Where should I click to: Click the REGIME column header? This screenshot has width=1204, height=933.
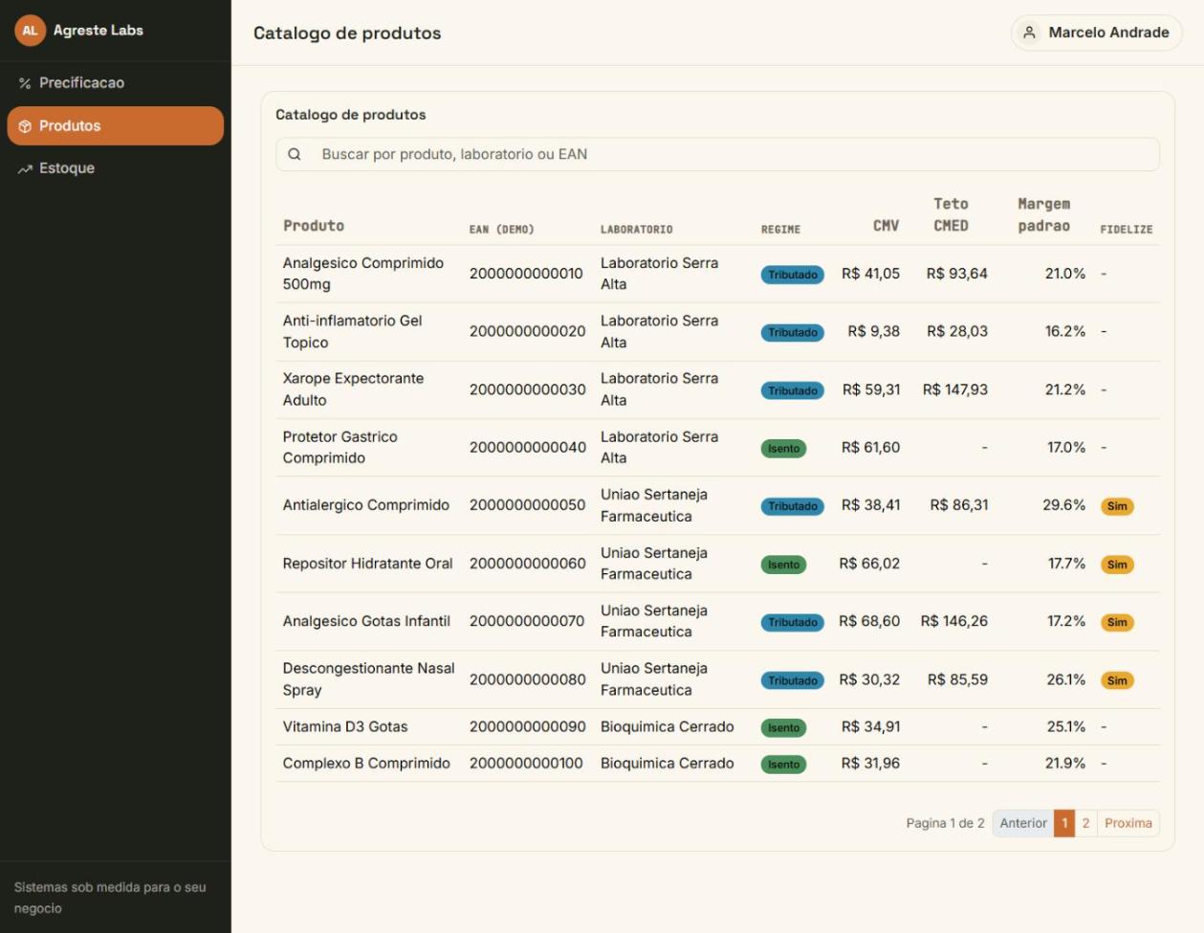(x=780, y=230)
